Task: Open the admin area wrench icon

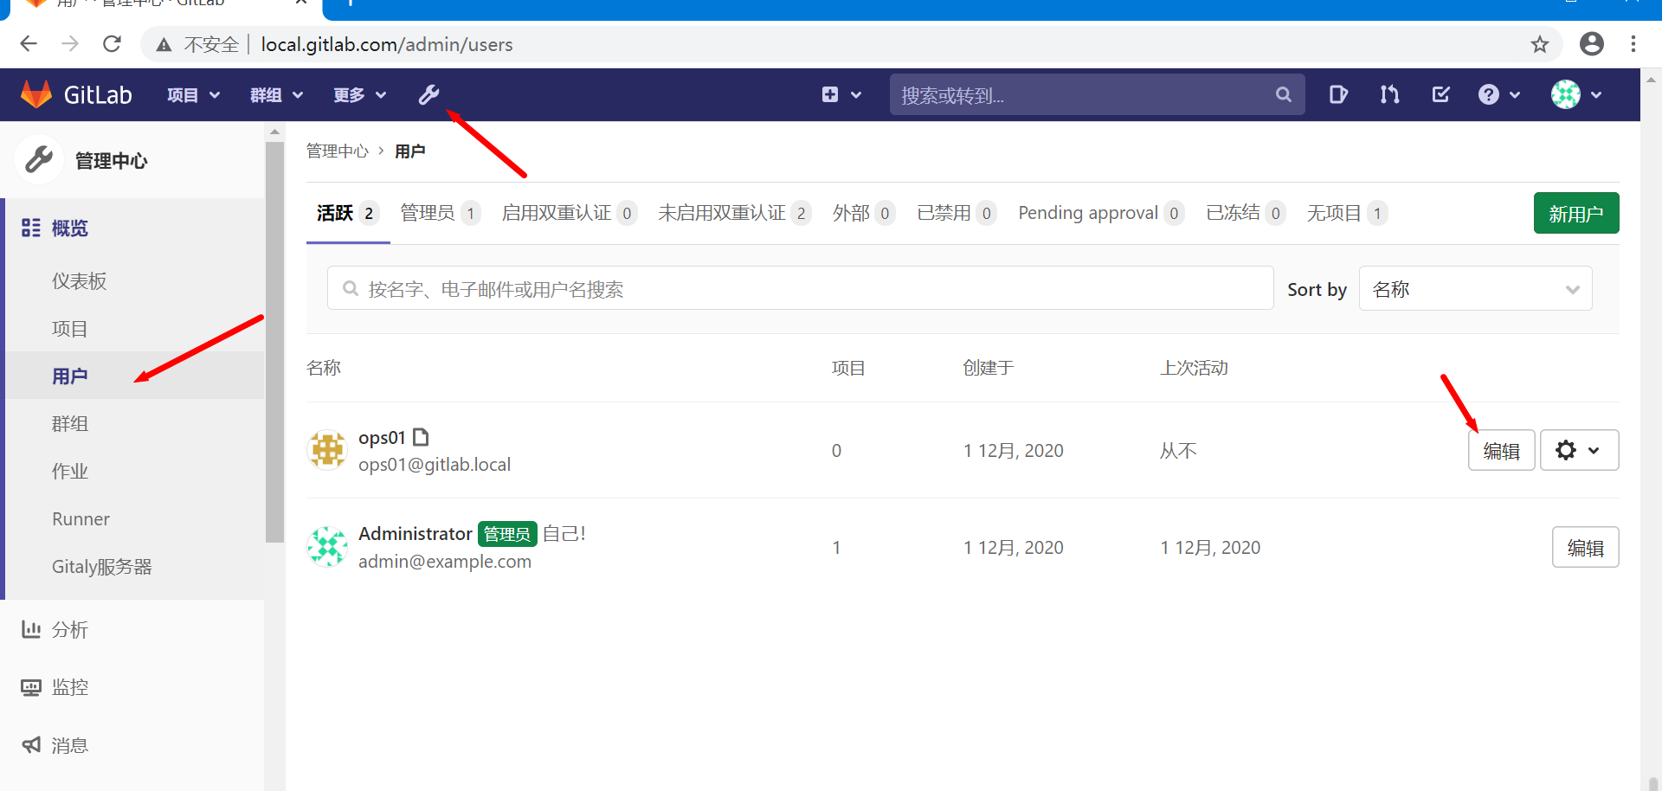Action: (428, 94)
